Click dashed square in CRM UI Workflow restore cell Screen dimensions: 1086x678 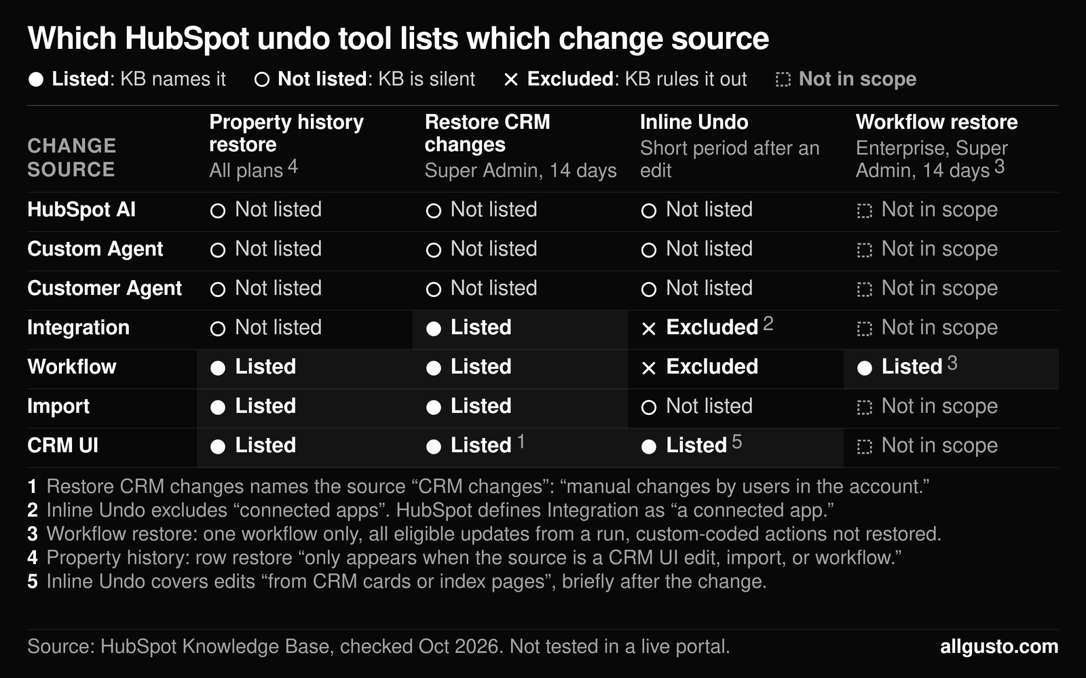[x=865, y=447]
